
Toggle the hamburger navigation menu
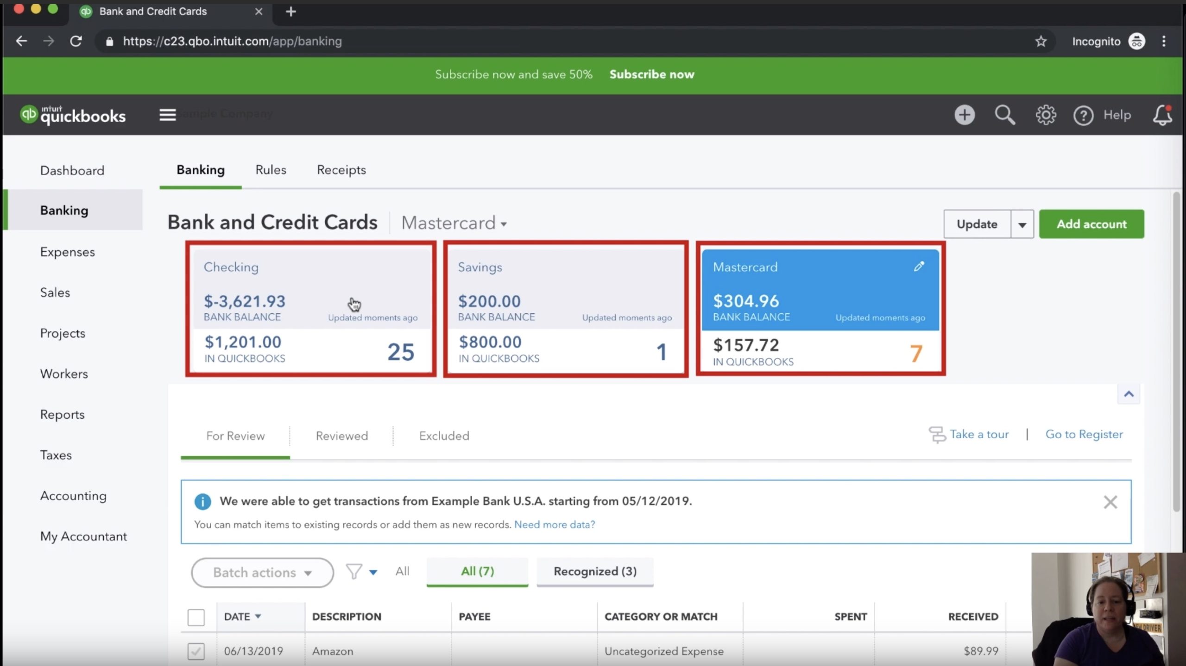coord(167,115)
